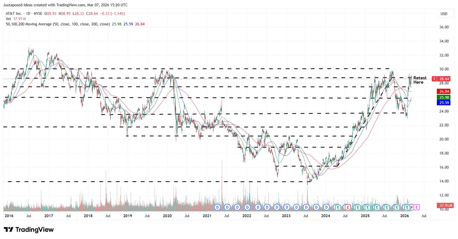Click the dividend marker above the 2024 label
This screenshot has width=458, height=239.
pos(326,207)
